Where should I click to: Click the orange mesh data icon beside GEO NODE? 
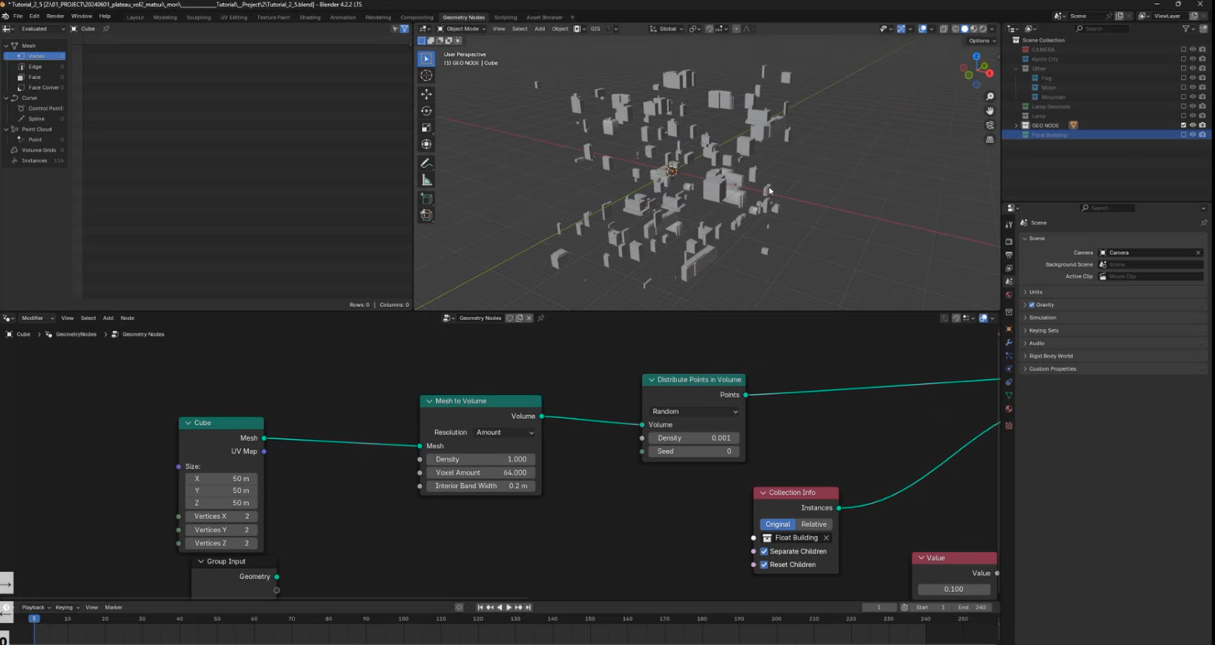(x=1074, y=125)
